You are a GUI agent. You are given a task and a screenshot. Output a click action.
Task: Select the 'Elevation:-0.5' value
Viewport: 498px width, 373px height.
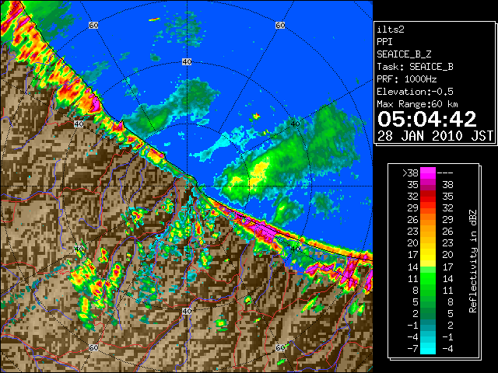[415, 92]
